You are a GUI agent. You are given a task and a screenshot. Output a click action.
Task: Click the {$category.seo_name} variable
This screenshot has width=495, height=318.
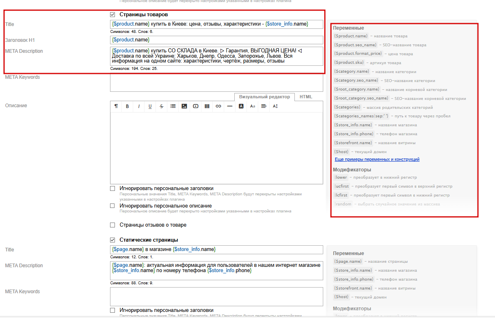(356, 80)
